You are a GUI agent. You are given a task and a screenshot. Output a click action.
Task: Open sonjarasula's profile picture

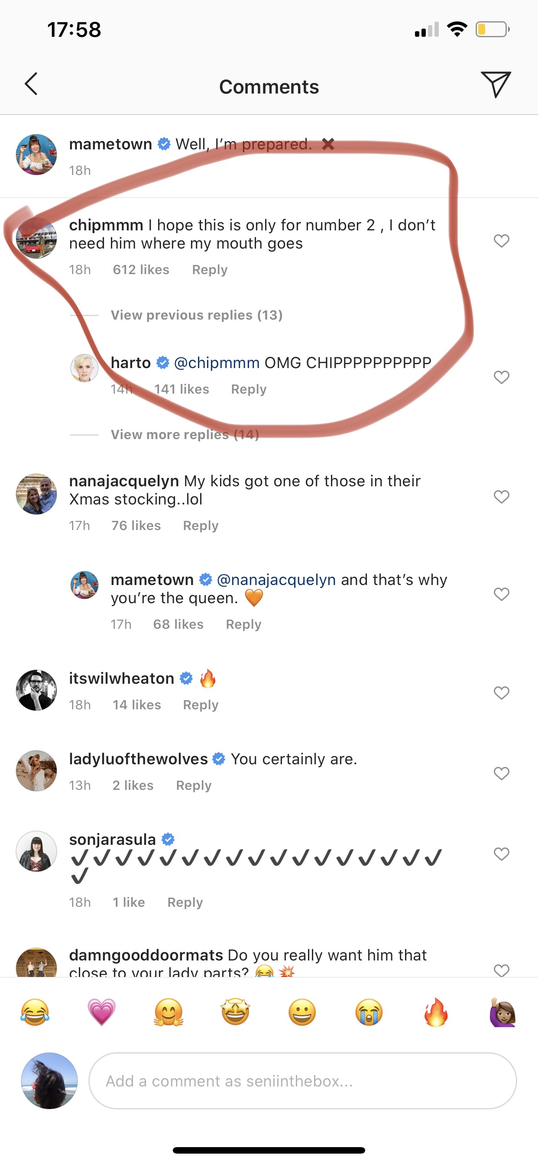tap(37, 851)
